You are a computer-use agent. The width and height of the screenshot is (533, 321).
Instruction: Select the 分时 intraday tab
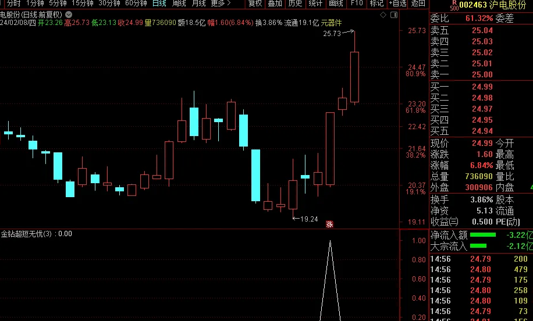(13, 3)
